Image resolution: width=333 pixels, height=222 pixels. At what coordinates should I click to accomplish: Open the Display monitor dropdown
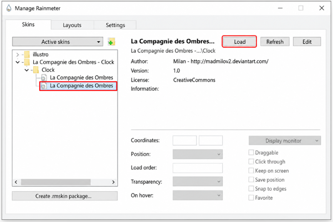pyautogui.click(x=285, y=141)
